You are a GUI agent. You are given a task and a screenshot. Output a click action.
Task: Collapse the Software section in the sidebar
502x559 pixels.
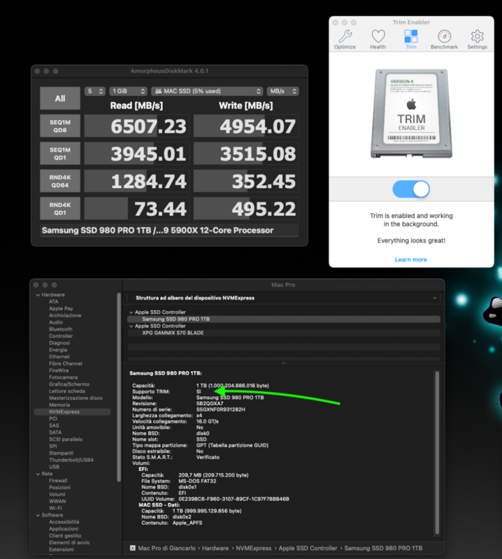click(x=38, y=515)
